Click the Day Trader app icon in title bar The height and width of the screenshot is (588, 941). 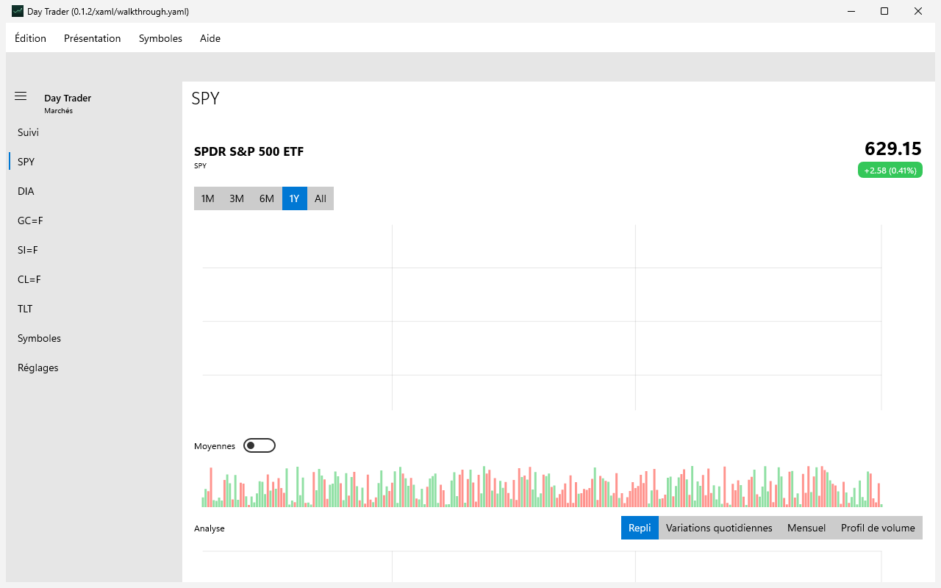pos(18,12)
